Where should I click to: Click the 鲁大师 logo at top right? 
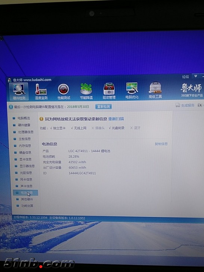point(192,87)
